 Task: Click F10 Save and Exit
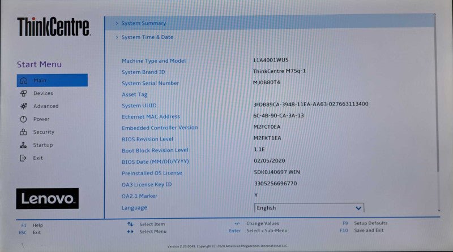362,231
